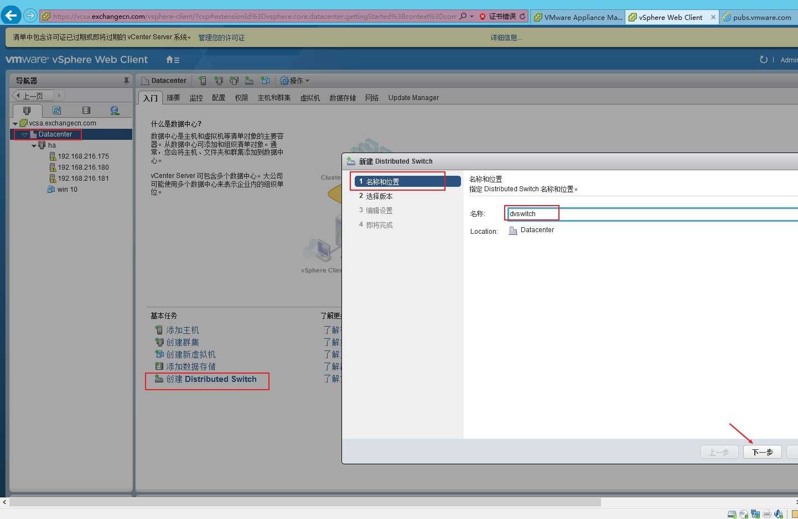This screenshot has height=519, width=798.
Task: Open the 操作 actions dropdown
Action: (x=294, y=81)
